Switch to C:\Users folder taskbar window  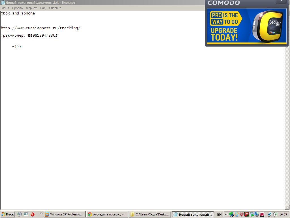[150, 214]
